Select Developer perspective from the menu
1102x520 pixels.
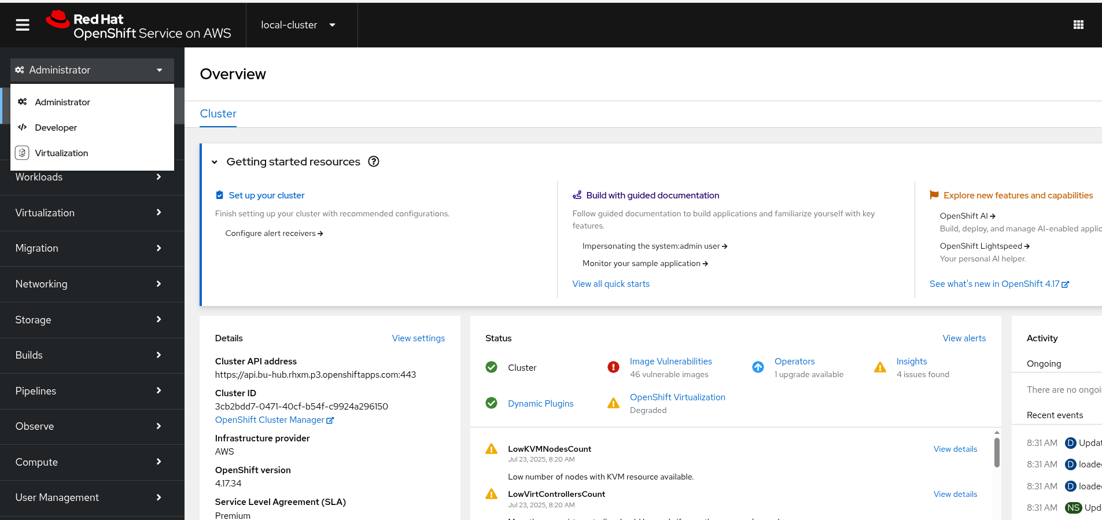tap(56, 128)
